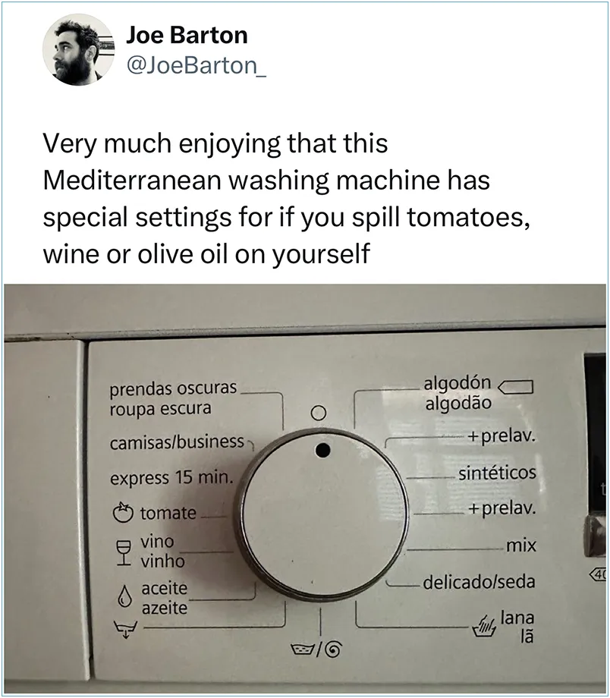Select the camisas/business program label
Viewport: 610px width, 698px height.
pyautogui.click(x=178, y=442)
